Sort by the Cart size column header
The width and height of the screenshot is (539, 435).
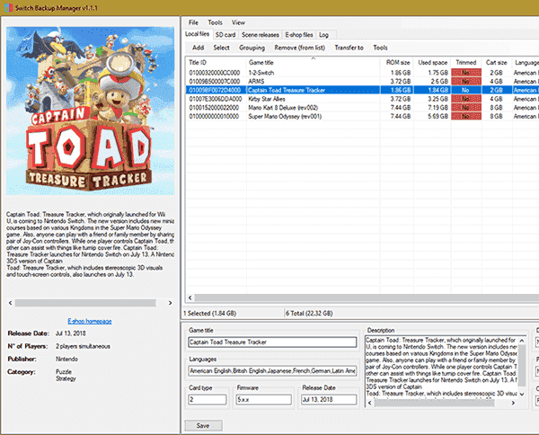coord(497,63)
